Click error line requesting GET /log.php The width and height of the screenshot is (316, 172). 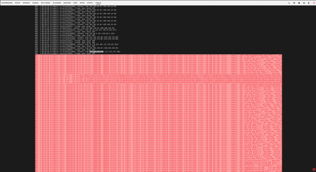pos(159,104)
